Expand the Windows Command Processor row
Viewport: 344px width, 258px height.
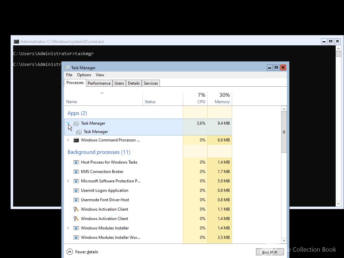coord(68,140)
